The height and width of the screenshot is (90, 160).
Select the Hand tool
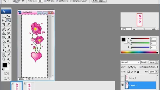click(4, 59)
